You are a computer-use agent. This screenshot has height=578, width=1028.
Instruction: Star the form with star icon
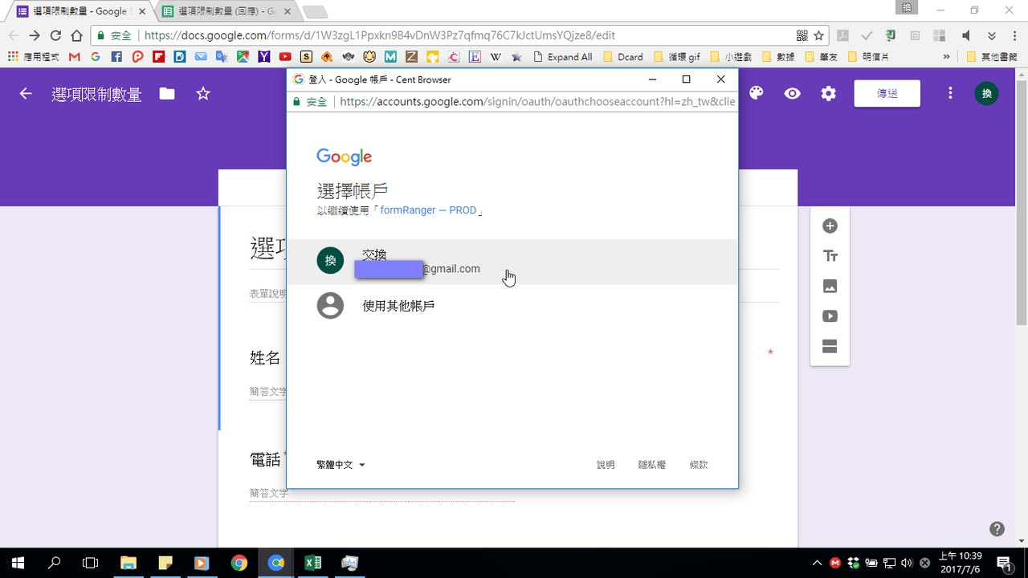pyautogui.click(x=203, y=94)
